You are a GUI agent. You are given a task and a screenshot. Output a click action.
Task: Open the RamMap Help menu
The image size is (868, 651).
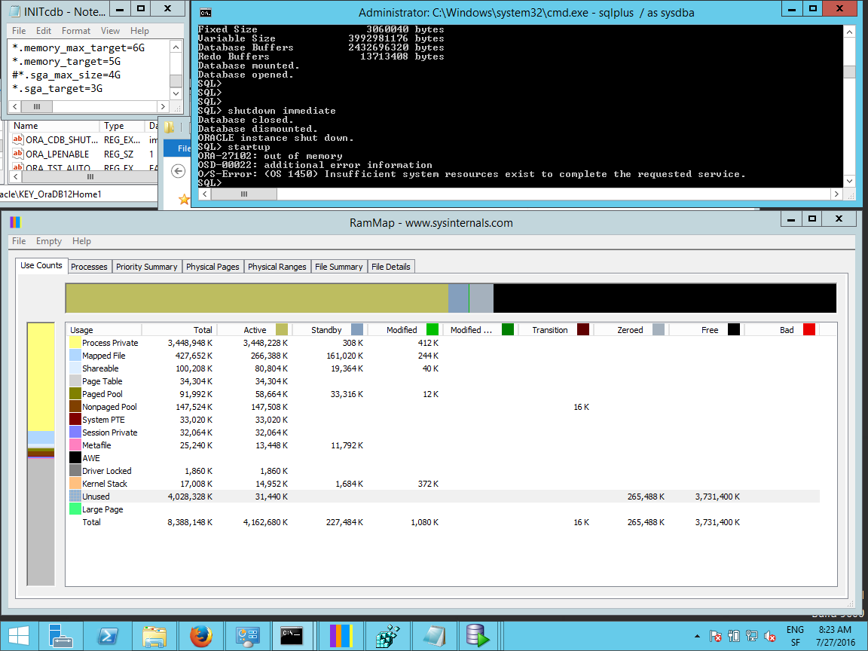click(81, 241)
